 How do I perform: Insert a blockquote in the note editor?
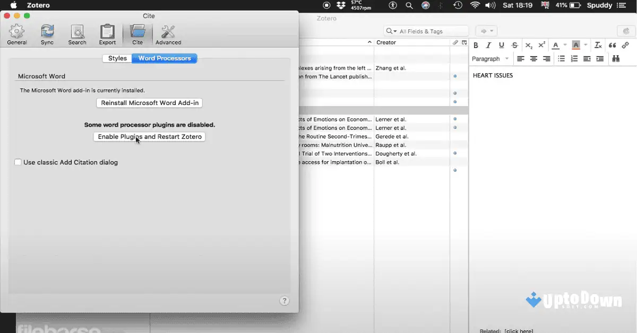[612, 45]
